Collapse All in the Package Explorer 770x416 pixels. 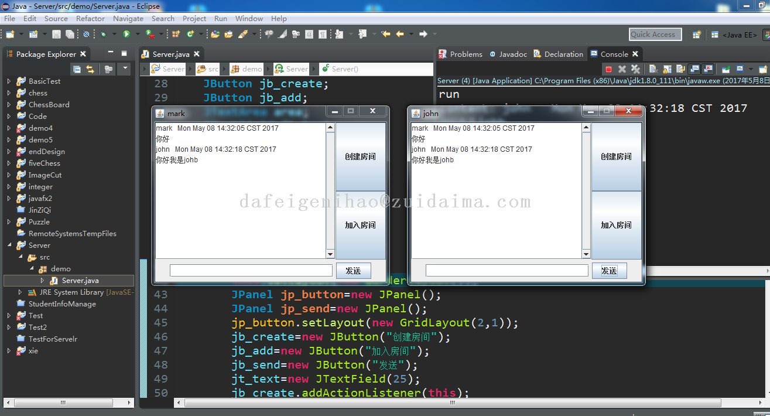(x=77, y=69)
